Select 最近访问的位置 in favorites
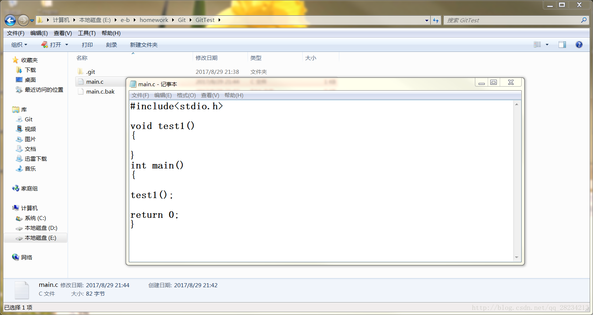Screen dimensions: 593x315 pyautogui.click(x=44, y=90)
